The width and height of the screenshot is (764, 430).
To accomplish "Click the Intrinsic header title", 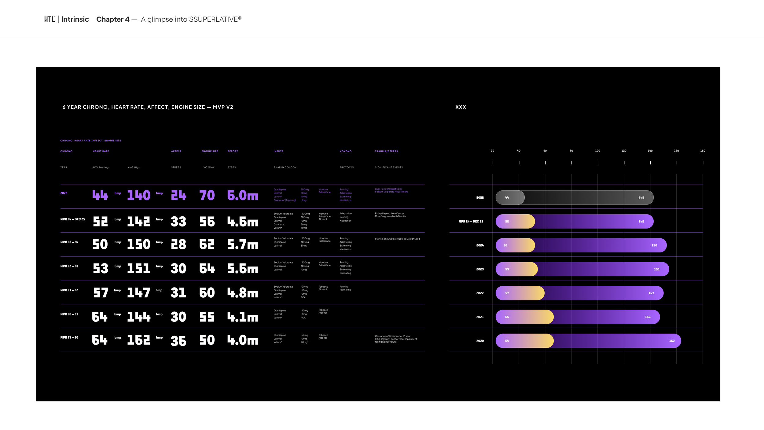I will point(75,19).
